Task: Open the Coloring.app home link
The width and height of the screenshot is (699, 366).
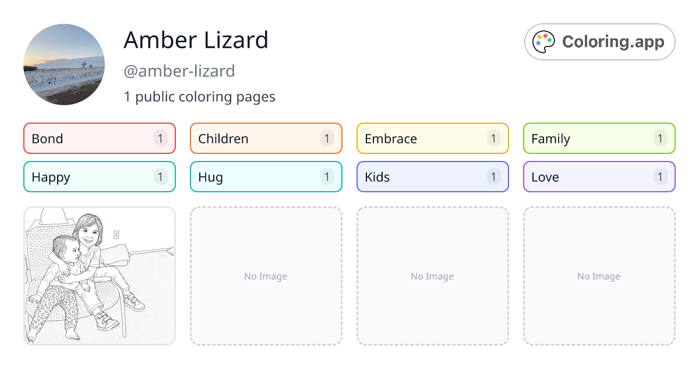Action: point(599,41)
